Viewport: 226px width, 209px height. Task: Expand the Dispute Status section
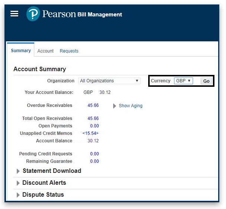(43, 195)
